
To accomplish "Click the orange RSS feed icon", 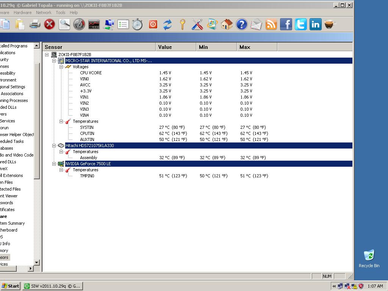I will [x=271, y=25].
